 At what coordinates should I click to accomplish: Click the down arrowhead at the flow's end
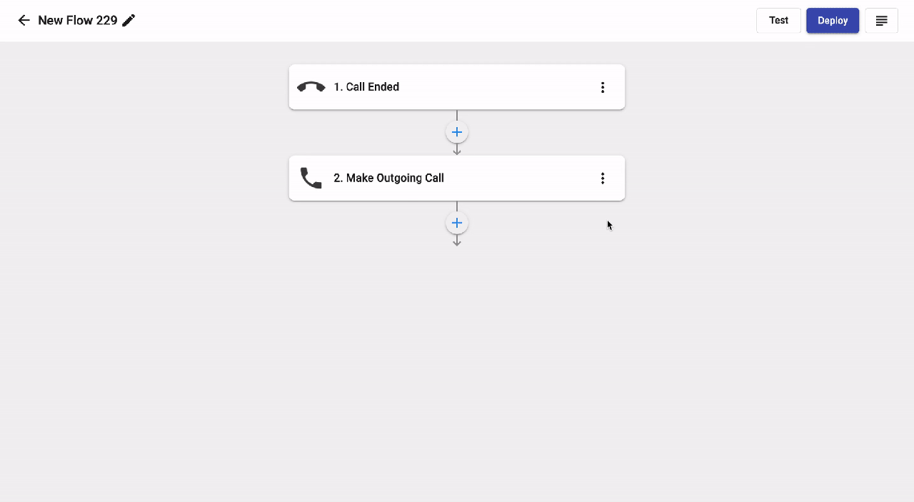(457, 242)
